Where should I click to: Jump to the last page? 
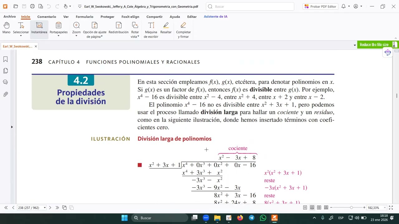(x=57, y=208)
